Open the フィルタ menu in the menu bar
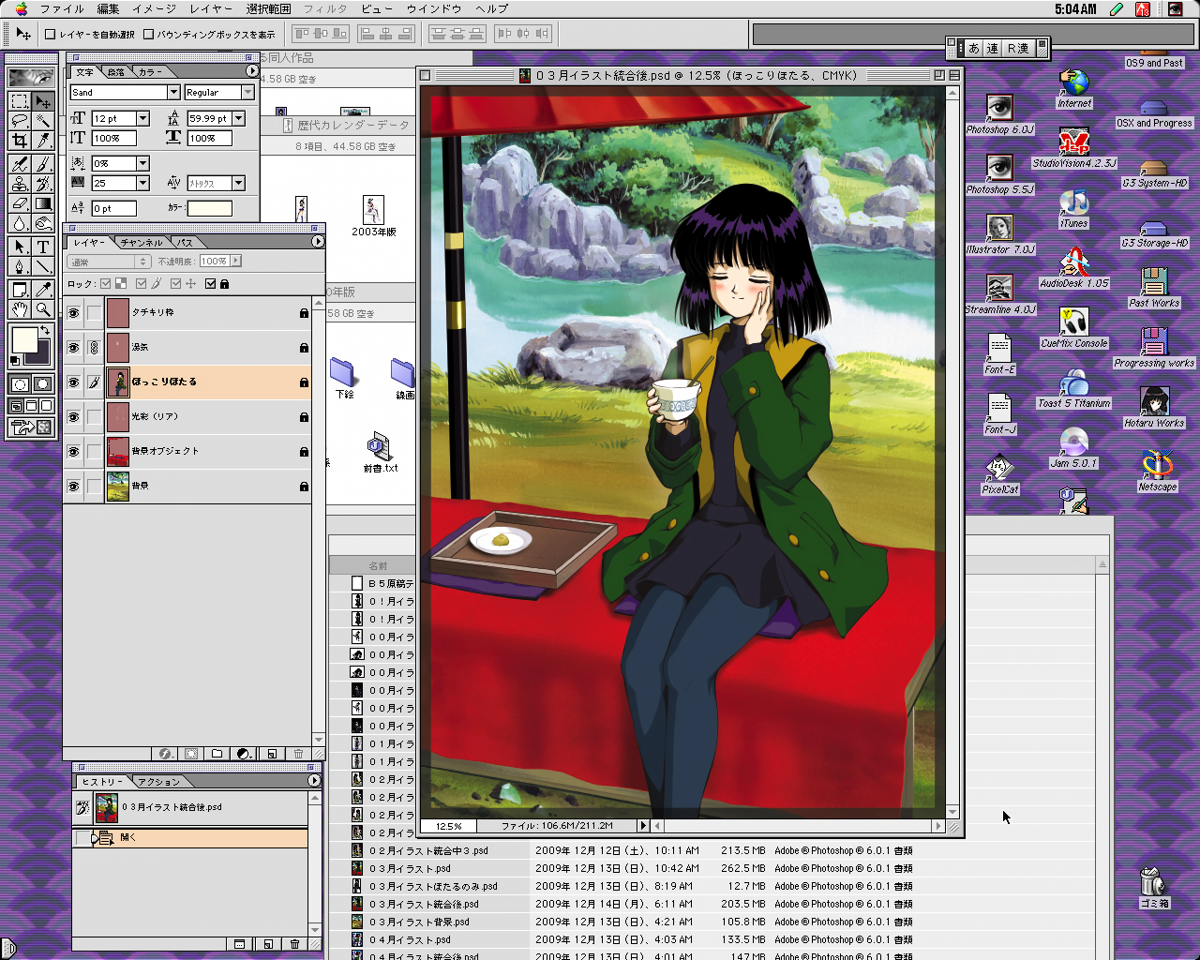This screenshot has height=960, width=1200. tap(325, 8)
